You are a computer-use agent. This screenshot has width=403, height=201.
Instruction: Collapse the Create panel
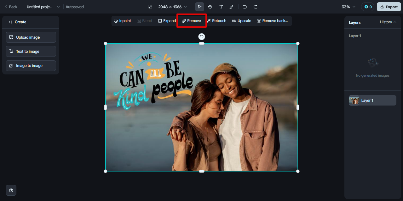coord(10,22)
